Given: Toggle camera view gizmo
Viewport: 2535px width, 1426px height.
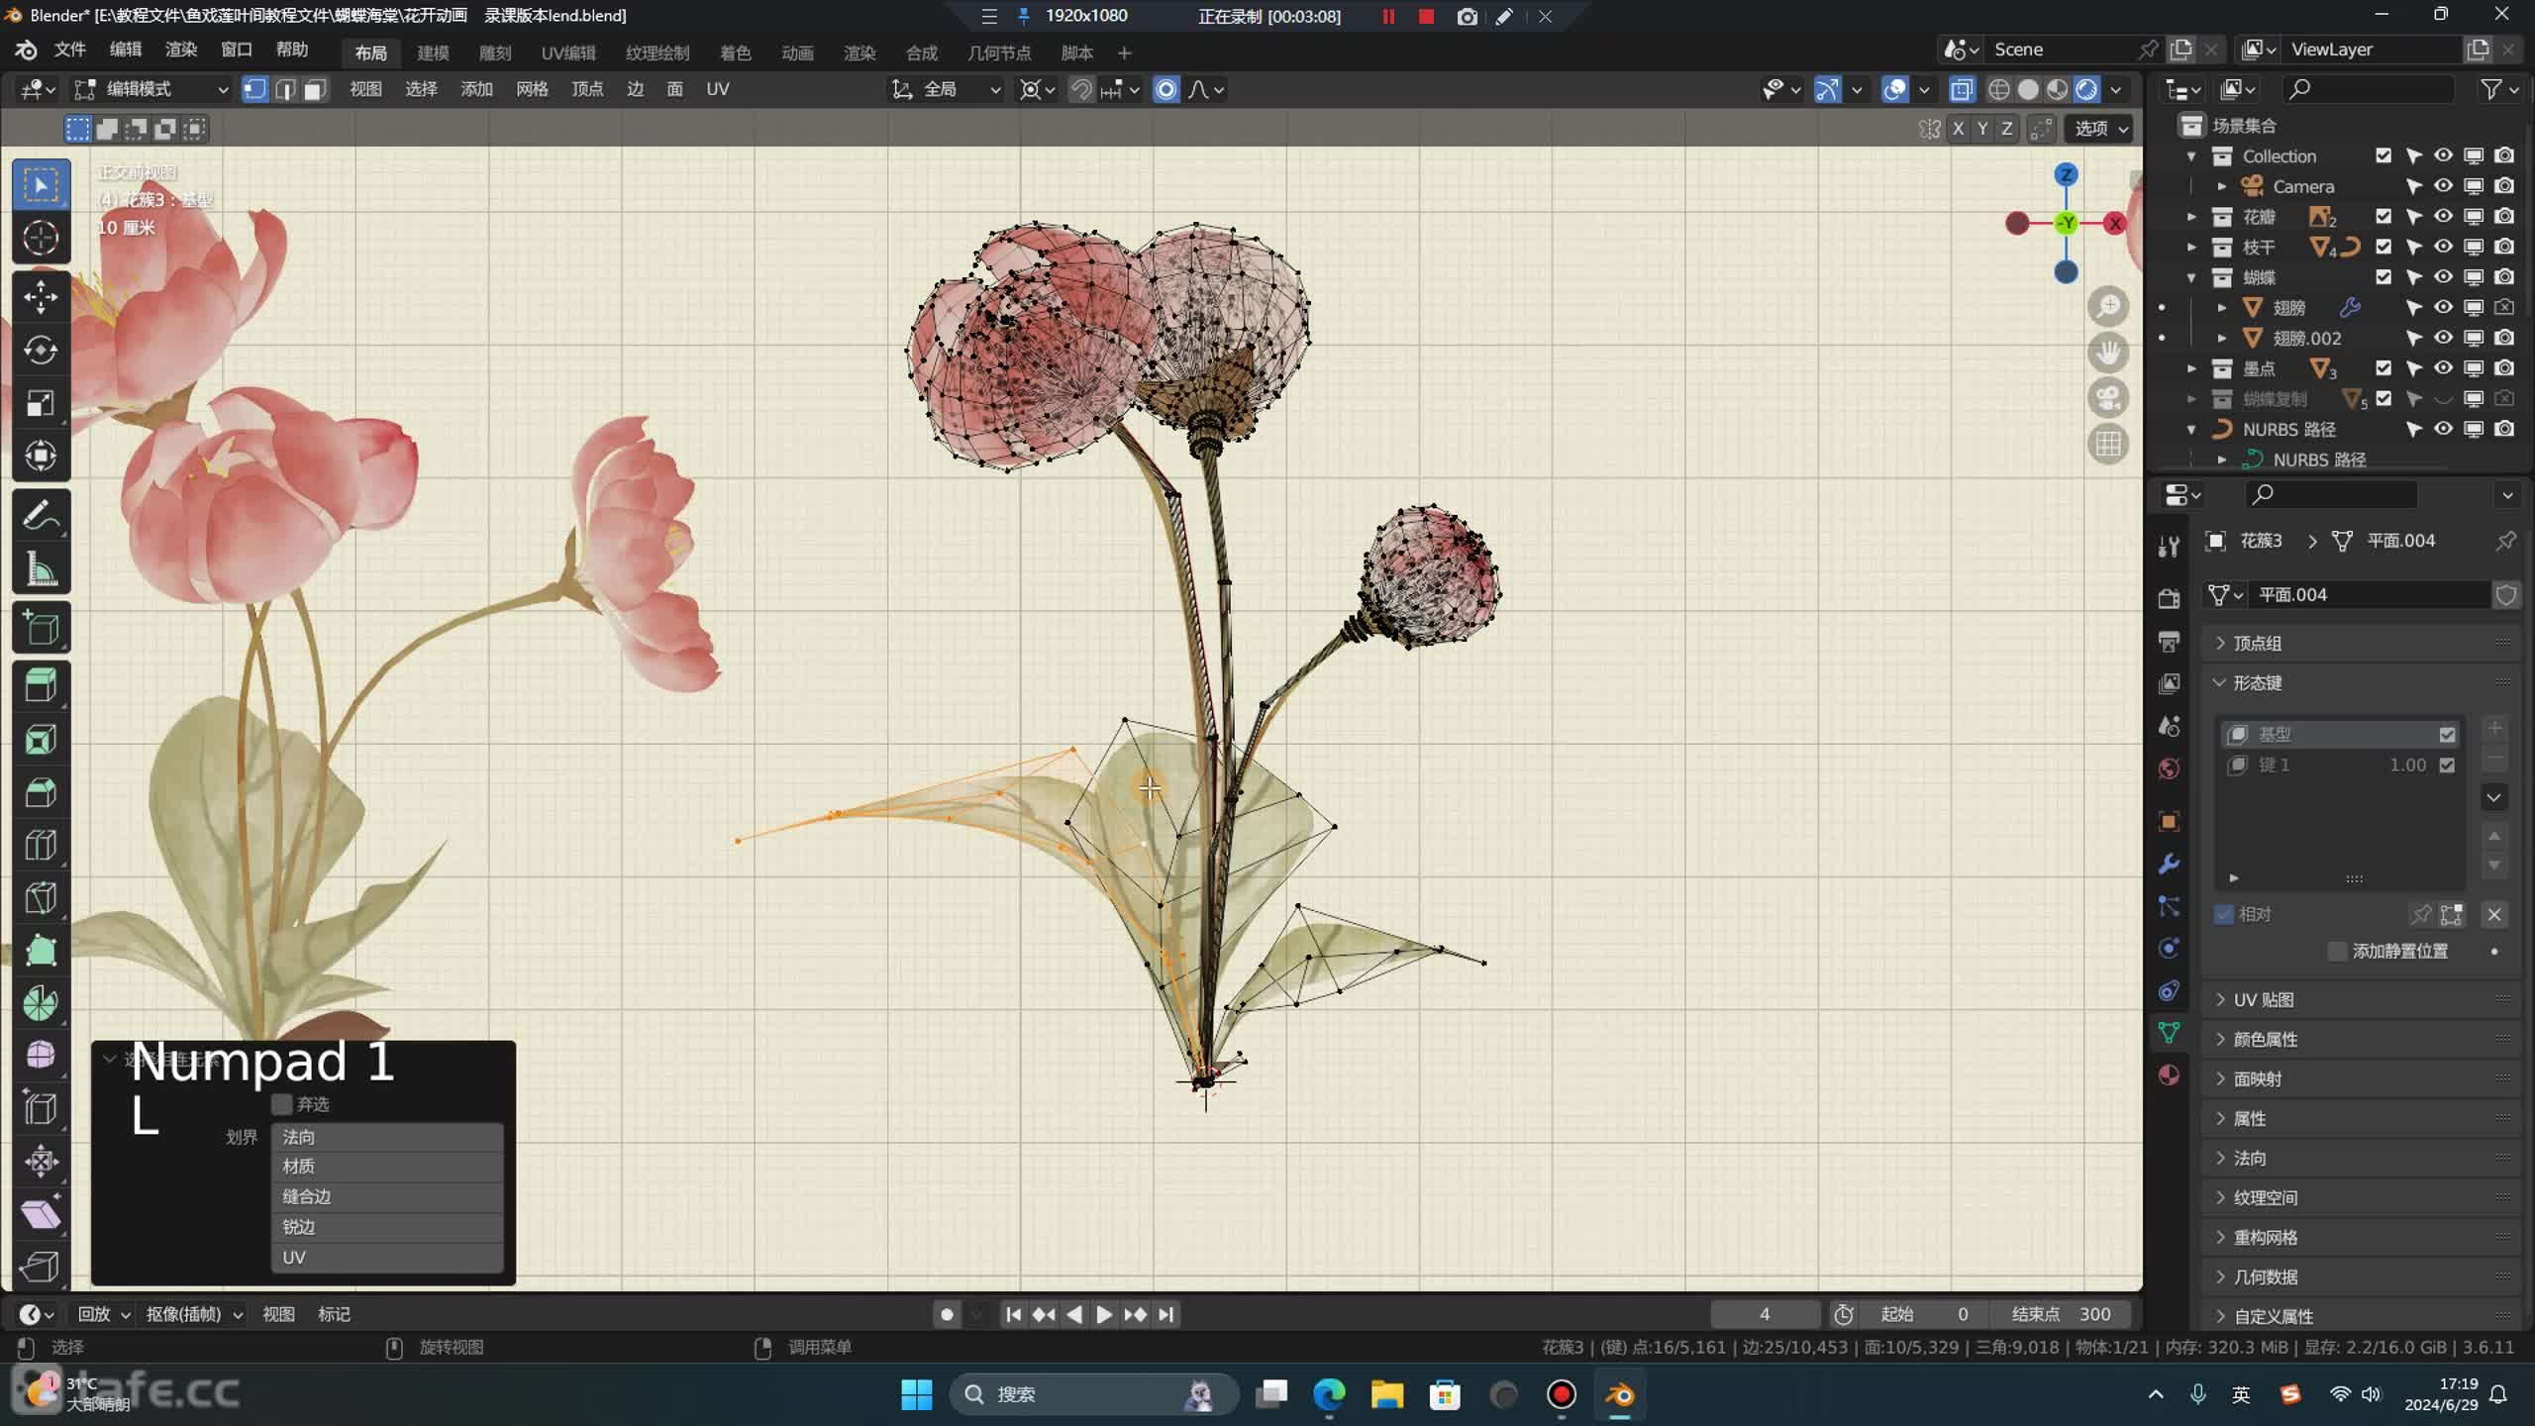Looking at the screenshot, I should point(2108,398).
